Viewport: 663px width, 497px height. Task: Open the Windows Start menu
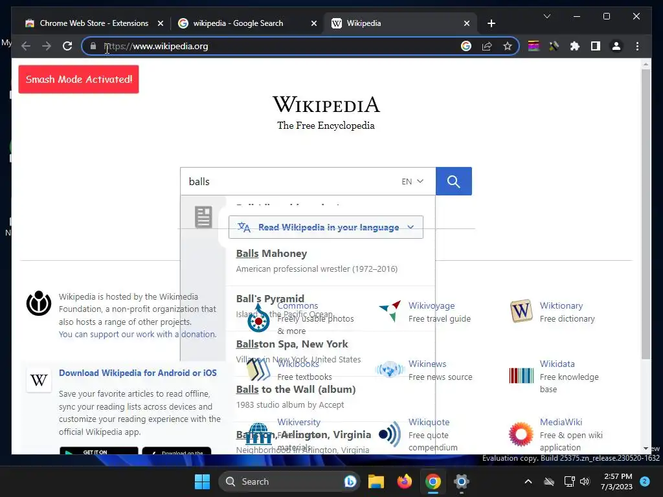click(x=202, y=481)
